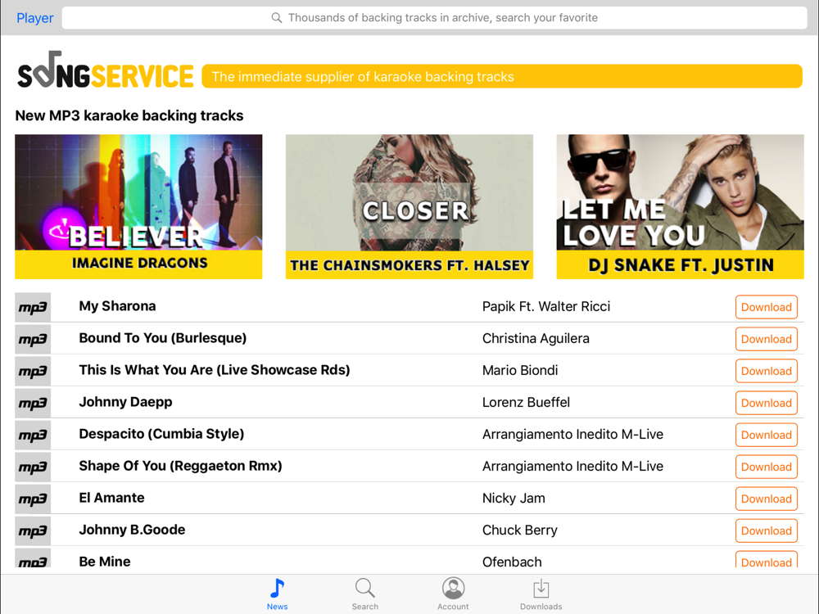Tap the SongService logo
The image size is (819, 614).
[x=106, y=70]
